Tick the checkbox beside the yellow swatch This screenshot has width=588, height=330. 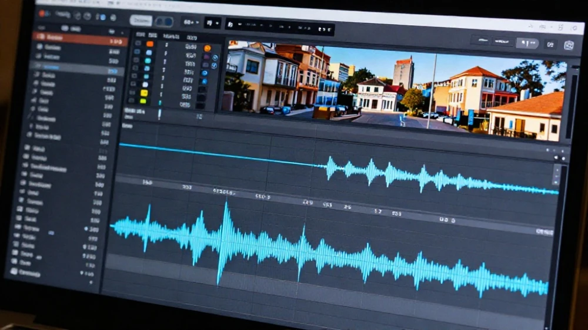pyautogui.click(x=132, y=93)
